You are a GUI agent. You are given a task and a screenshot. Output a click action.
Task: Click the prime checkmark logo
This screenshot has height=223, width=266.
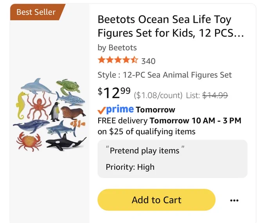pos(116,110)
